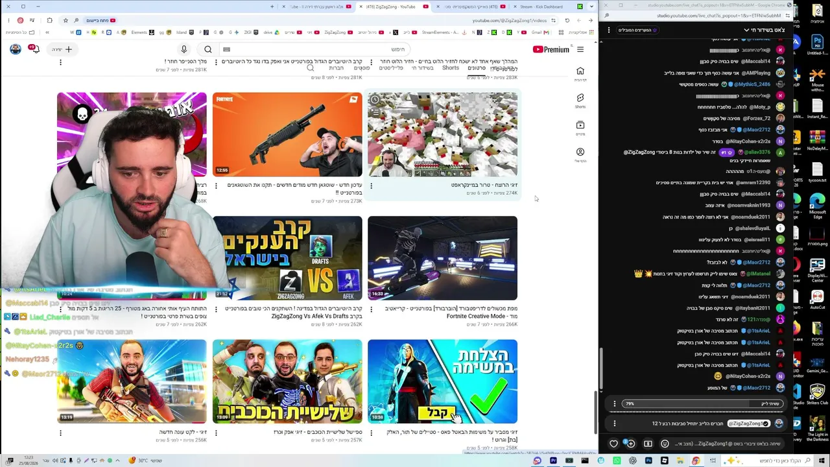Add chickens Minecraft video to Watch later
The width and height of the screenshot is (830, 467).
(375, 100)
